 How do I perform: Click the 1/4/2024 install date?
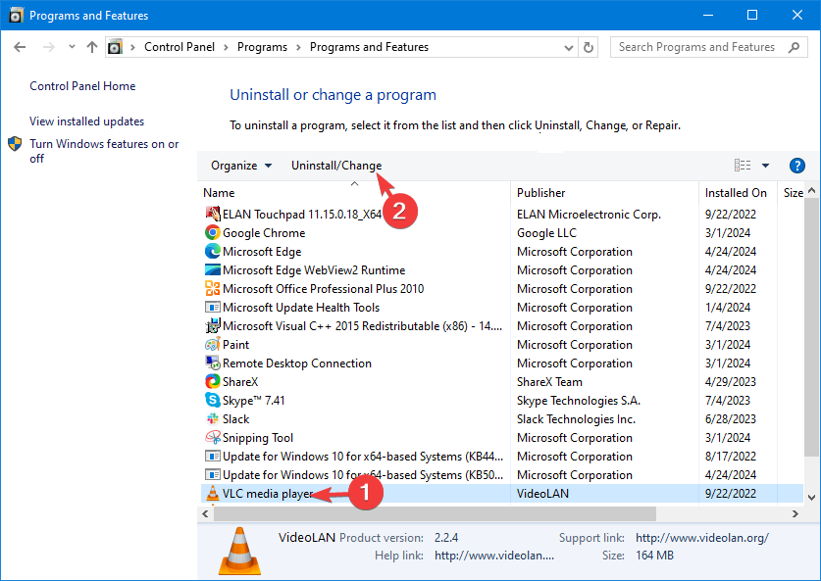click(728, 308)
